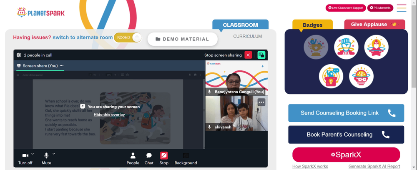Viewport: 417px width, 170px height.
Task: Select Banojyotsna Ganguli's video tile
Action: [236, 78]
